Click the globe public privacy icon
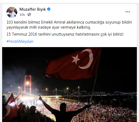Image resolution: width=139 pixels, height=122 pixels. point(29,14)
